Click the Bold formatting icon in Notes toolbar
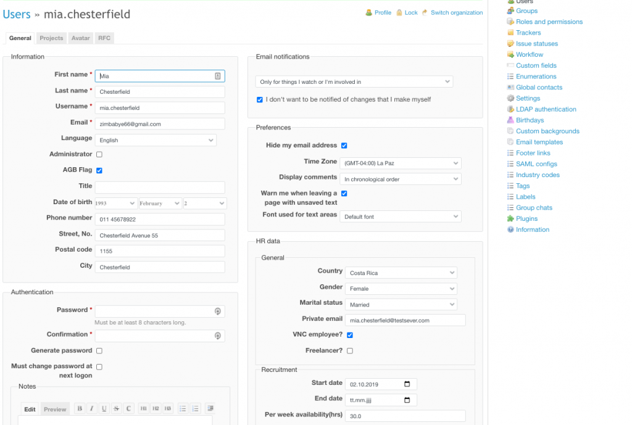The image size is (632, 425). point(80,408)
